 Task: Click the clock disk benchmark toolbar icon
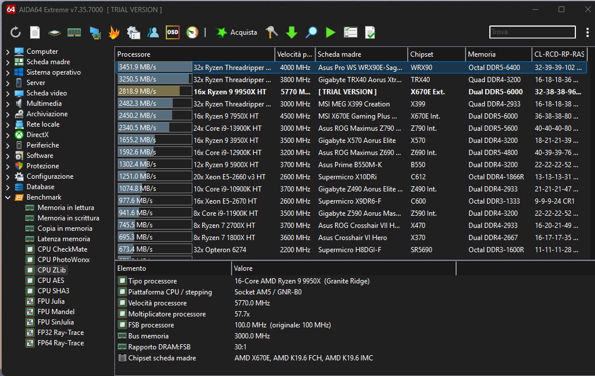coord(192,32)
